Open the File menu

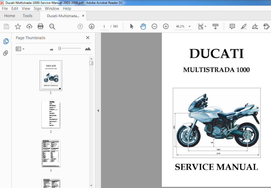pyautogui.click(x=5, y=8)
